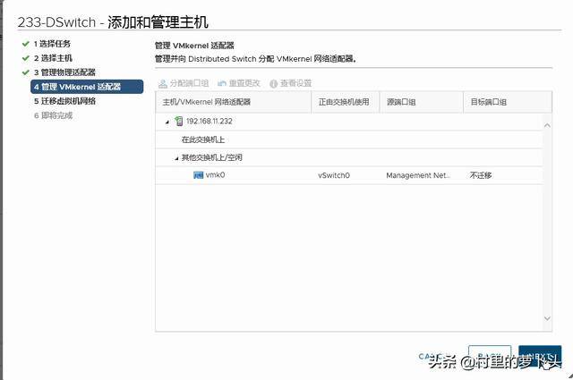This screenshot has height=380, width=573.
Task: Click the Assign port group icon
Action: pyautogui.click(x=162, y=83)
